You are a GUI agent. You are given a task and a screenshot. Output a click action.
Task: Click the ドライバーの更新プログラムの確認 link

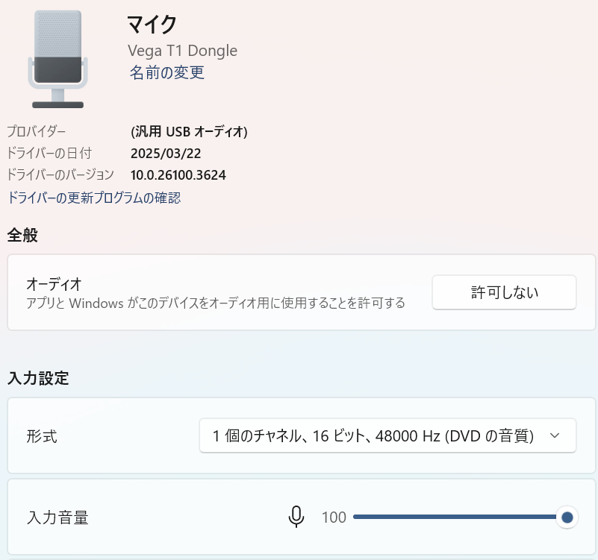click(x=93, y=198)
